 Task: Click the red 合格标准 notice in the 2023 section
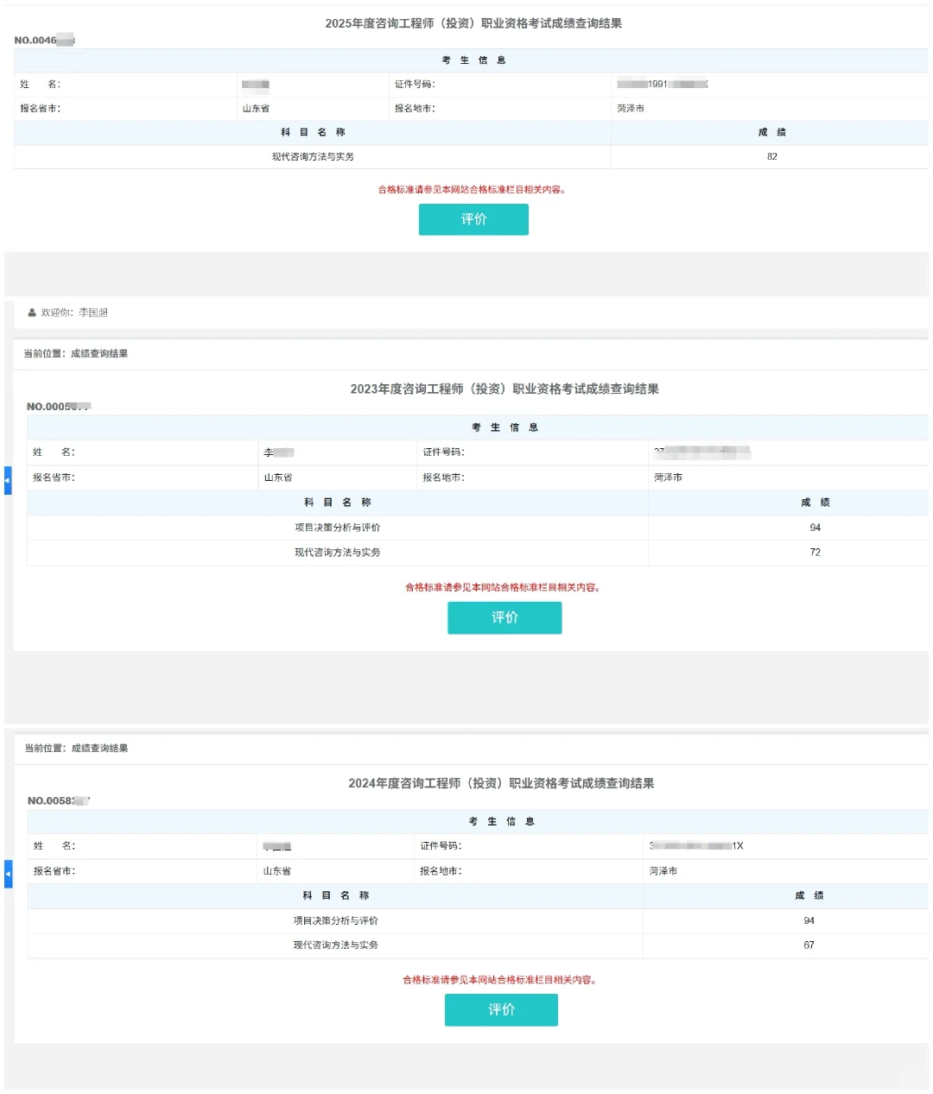pyautogui.click(x=504, y=586)
